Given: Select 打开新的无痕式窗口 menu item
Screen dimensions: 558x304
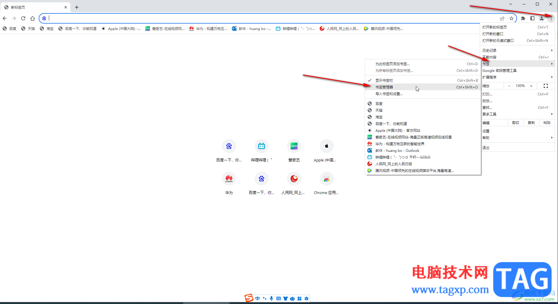Looking at the screenshot, I should pyautogui.click(x=517, y=40).
